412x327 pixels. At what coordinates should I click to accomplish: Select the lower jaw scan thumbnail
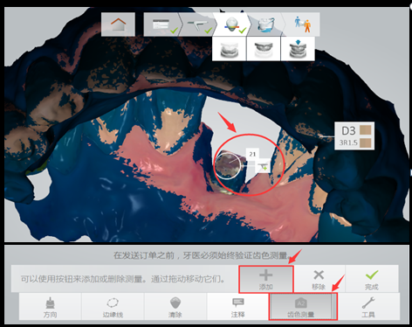click(x=264, y=49)
